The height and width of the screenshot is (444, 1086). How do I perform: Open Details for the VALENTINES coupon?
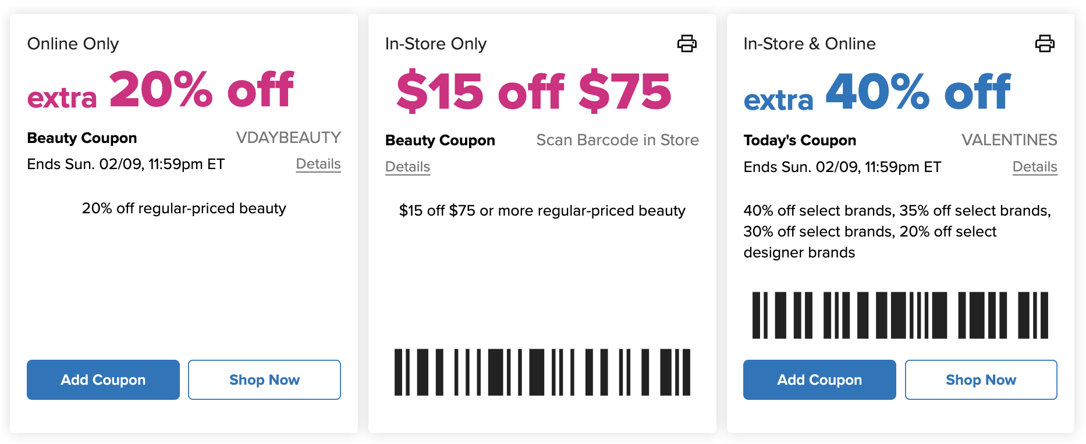(x=1035, y=167)
